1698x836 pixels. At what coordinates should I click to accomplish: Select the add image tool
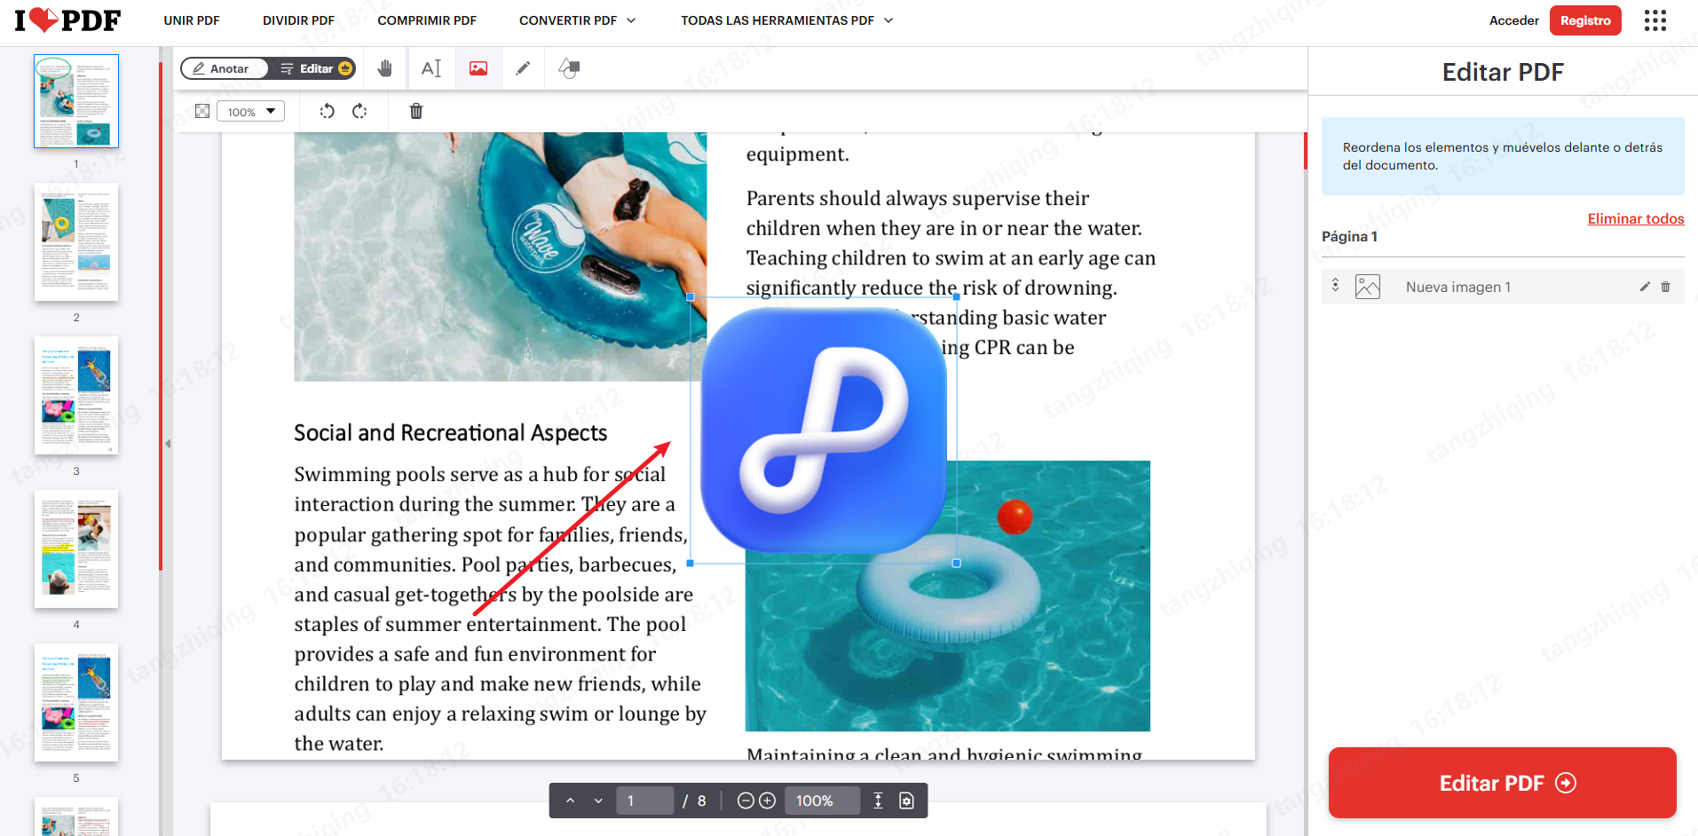point(478,68)
